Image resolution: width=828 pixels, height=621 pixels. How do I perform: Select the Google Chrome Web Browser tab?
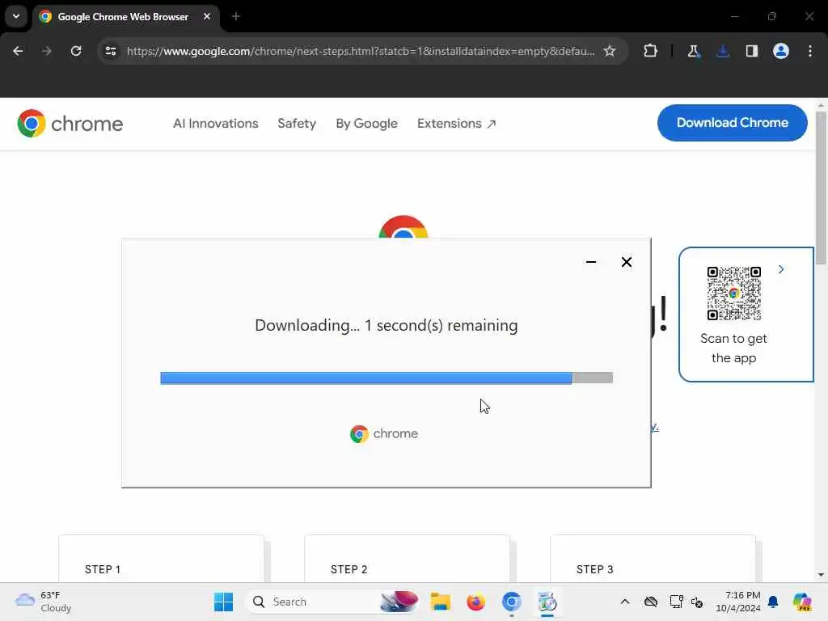point(125,16)
